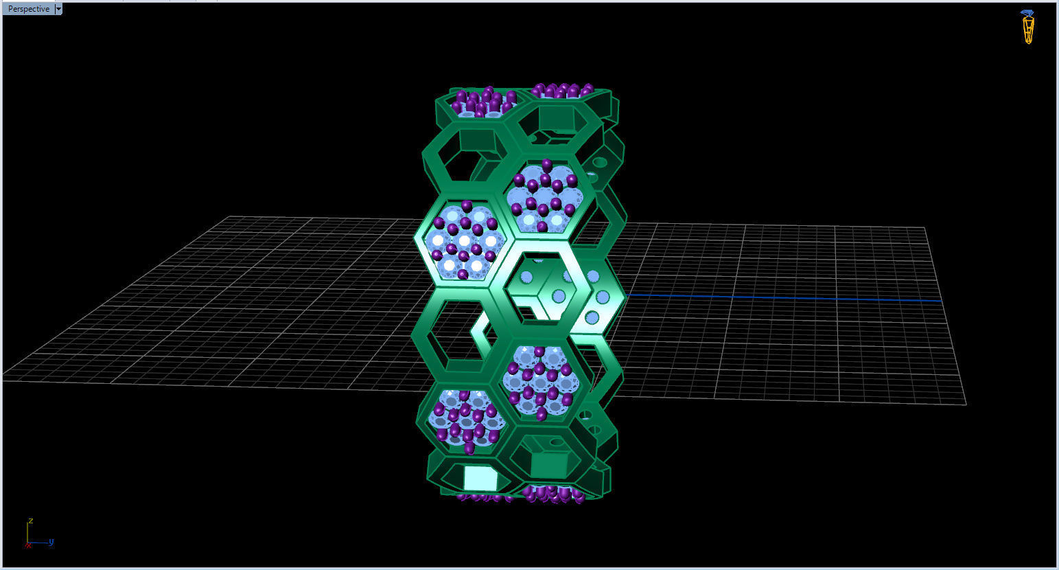Click the Perspective viewport title label
The height and width of the screenshot is (570, 1059).
[29, 9]
